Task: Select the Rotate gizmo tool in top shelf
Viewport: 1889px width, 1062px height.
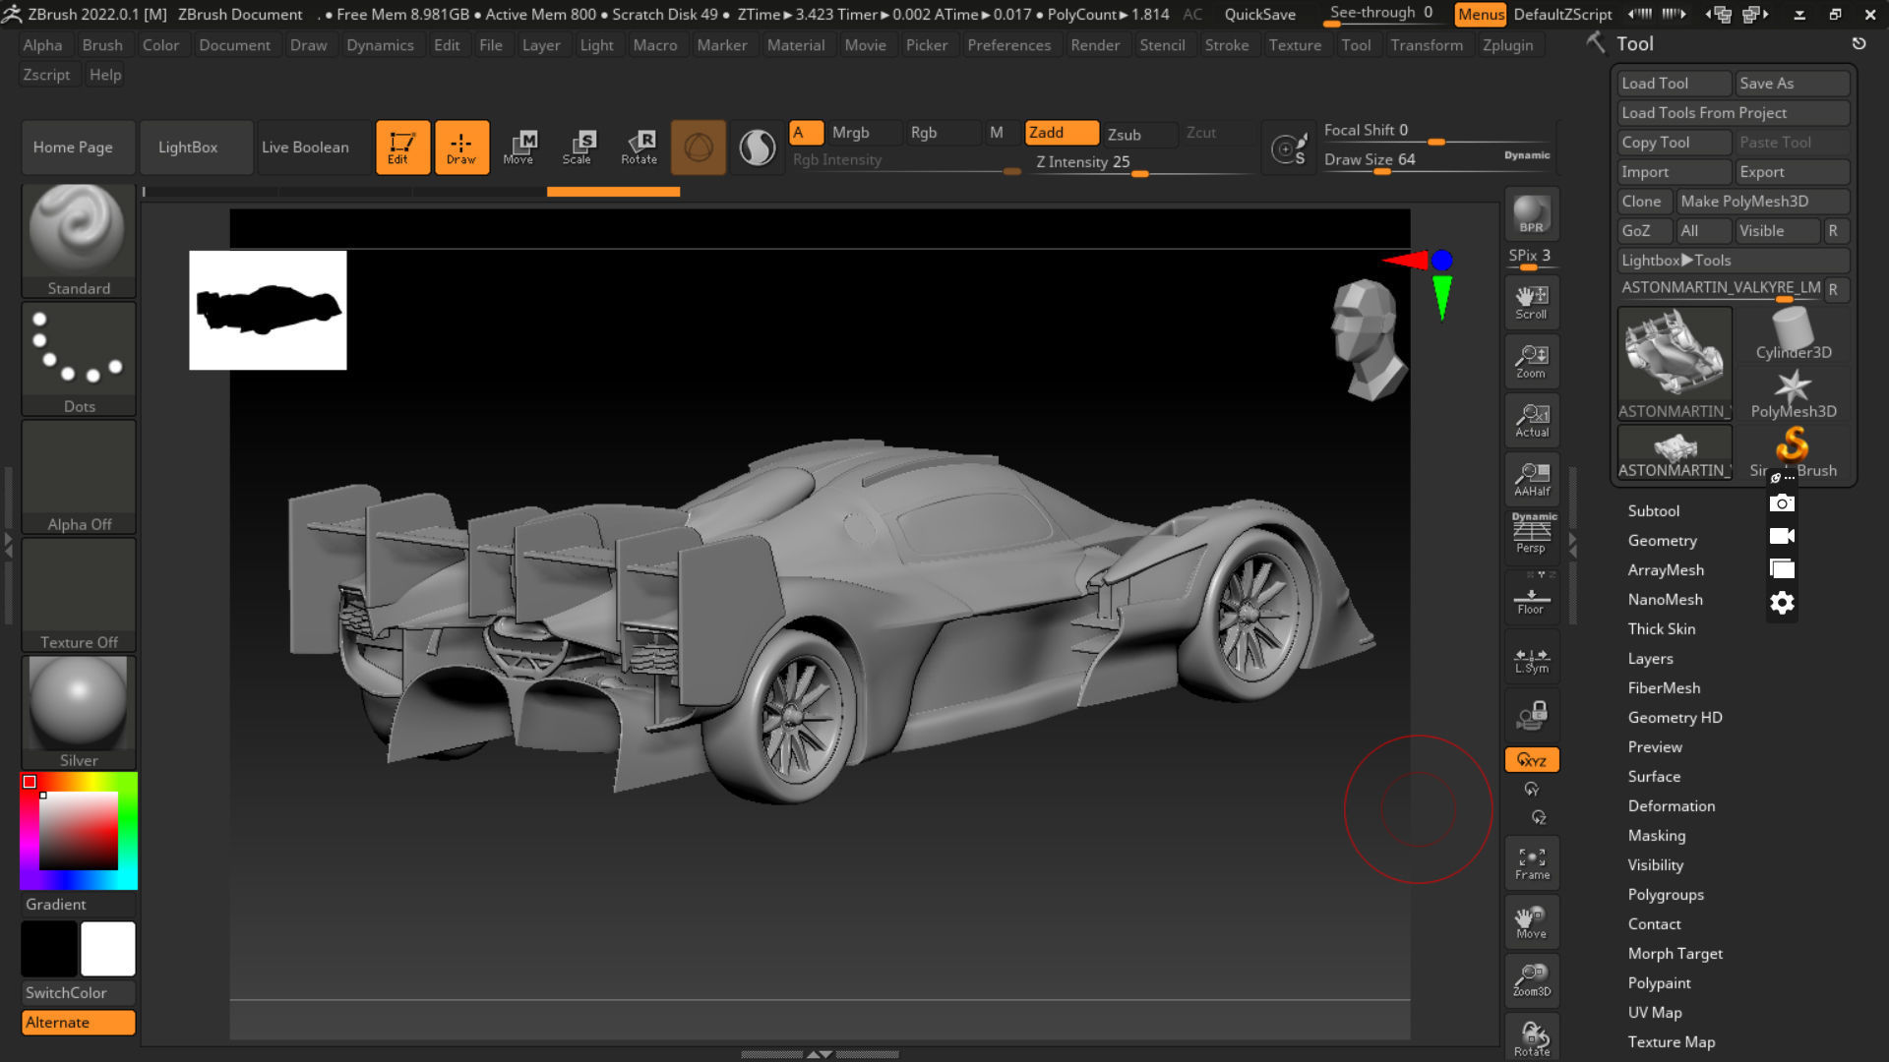Action: click(x=639, y=147)
